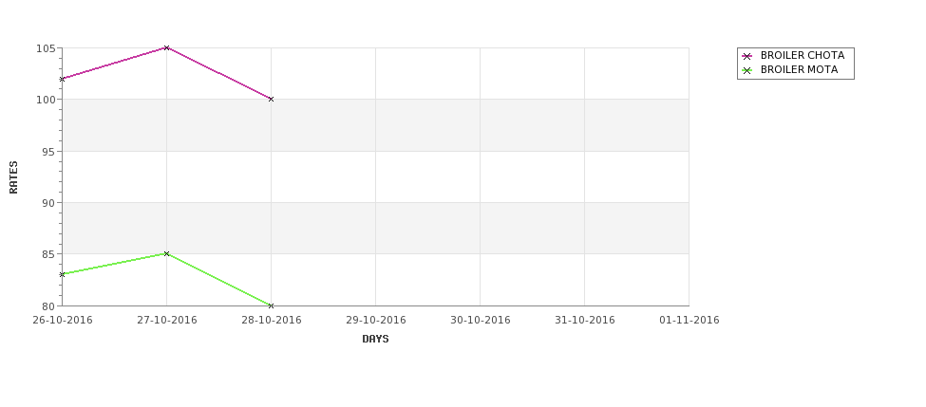Click the 30-10-2016 date axis label
This screenshot has height=407, width=926.
481,321
